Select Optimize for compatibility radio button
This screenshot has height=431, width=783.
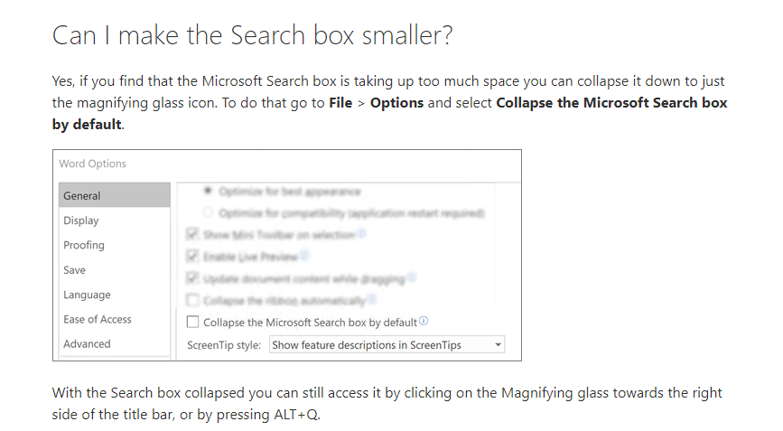tap(208, 212)
